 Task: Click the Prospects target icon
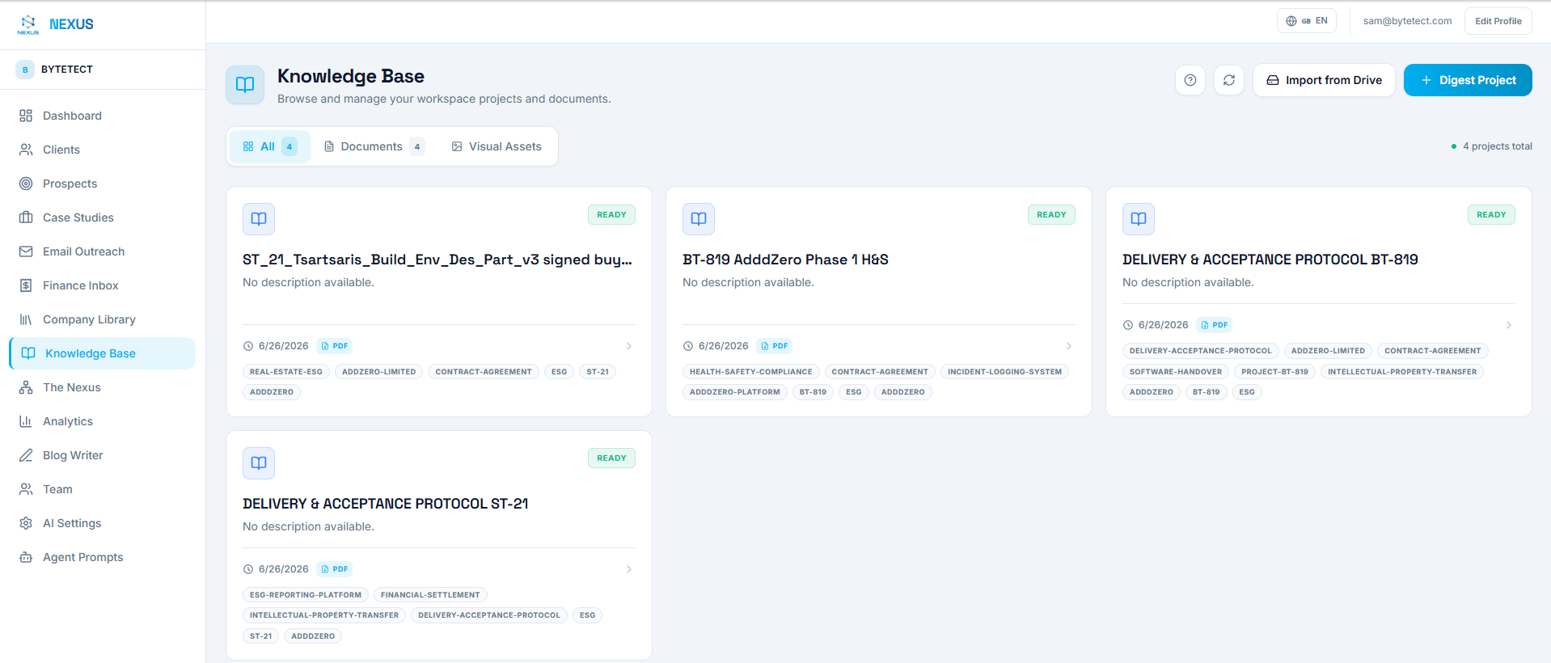[x=26, y=184]
